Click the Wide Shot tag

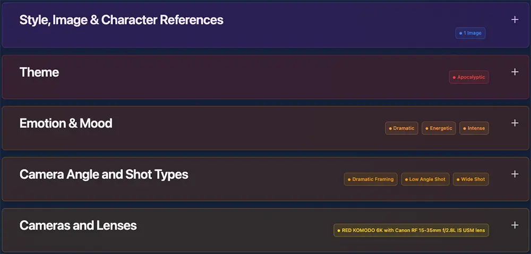tap(470, 179)
